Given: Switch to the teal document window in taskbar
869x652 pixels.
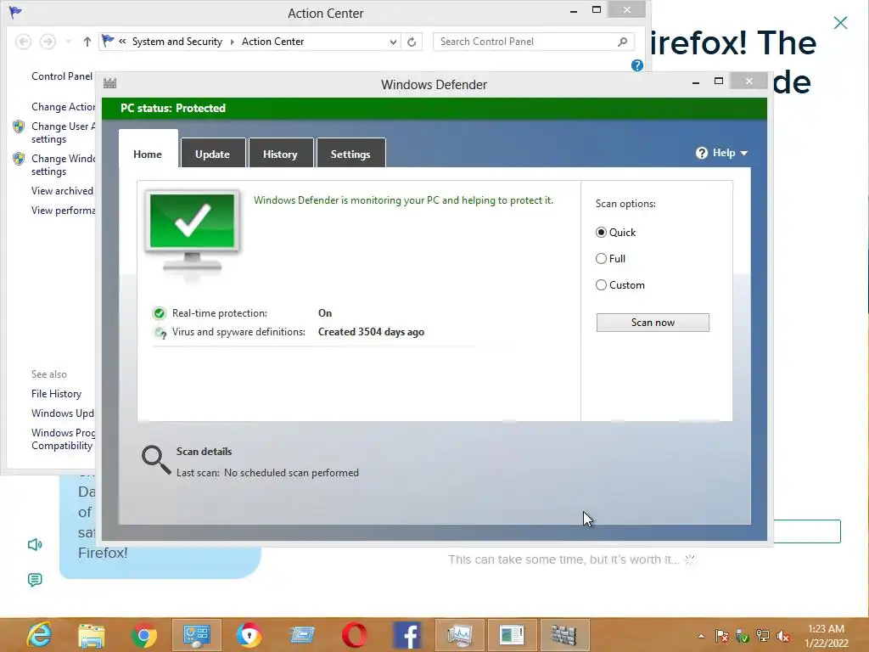Looking at the screenshot, I should [x=512, y=635].
